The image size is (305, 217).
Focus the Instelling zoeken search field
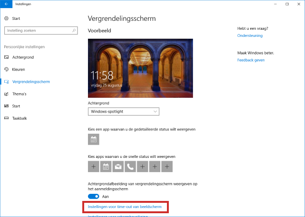(x=41, y=31)
